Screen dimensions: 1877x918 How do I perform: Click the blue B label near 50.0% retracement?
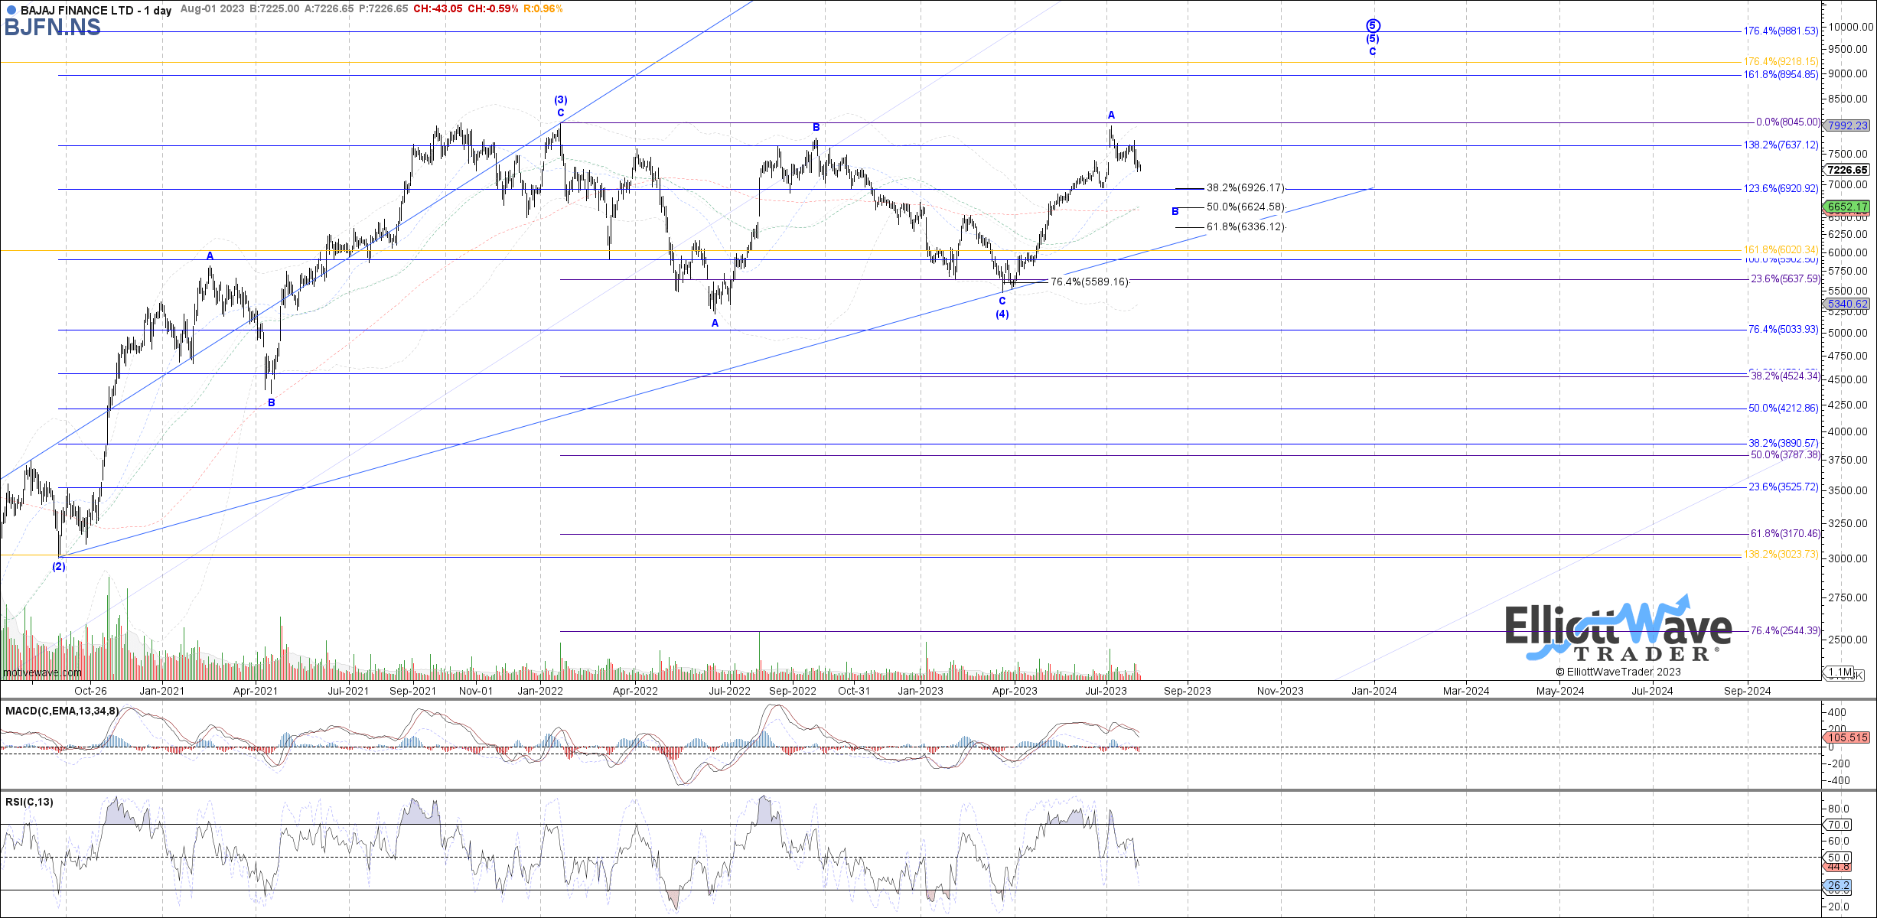[1175, 211]
